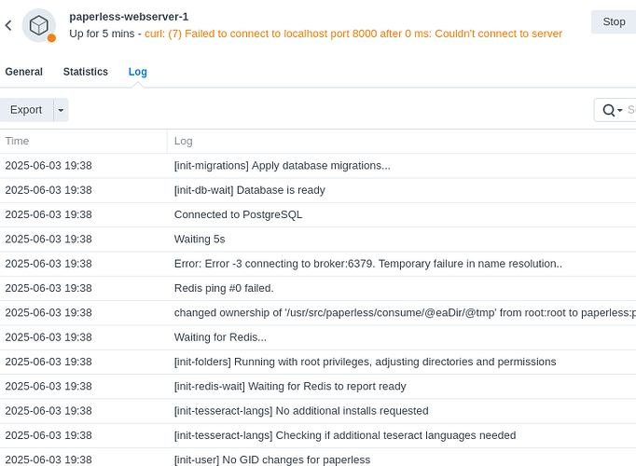
Task: Click the container cube icon
Action: click(39, 25)
